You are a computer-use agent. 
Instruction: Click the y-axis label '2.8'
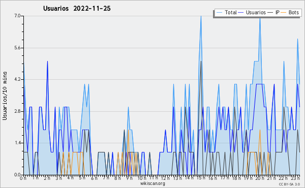click(17, 111)
